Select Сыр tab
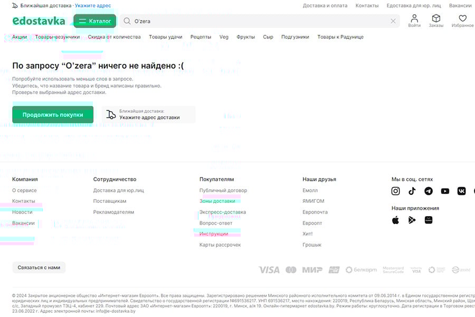 coord(268,36)
